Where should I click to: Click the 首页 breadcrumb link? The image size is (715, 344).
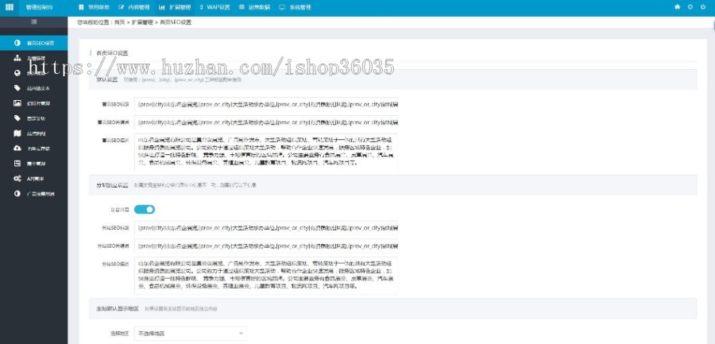[x=119, y=22]
